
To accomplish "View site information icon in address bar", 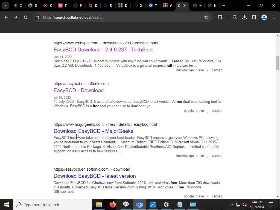I will click(x=37, y=17).
